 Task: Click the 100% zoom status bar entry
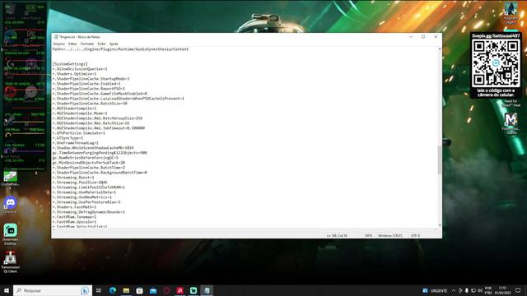coord(368,236)
